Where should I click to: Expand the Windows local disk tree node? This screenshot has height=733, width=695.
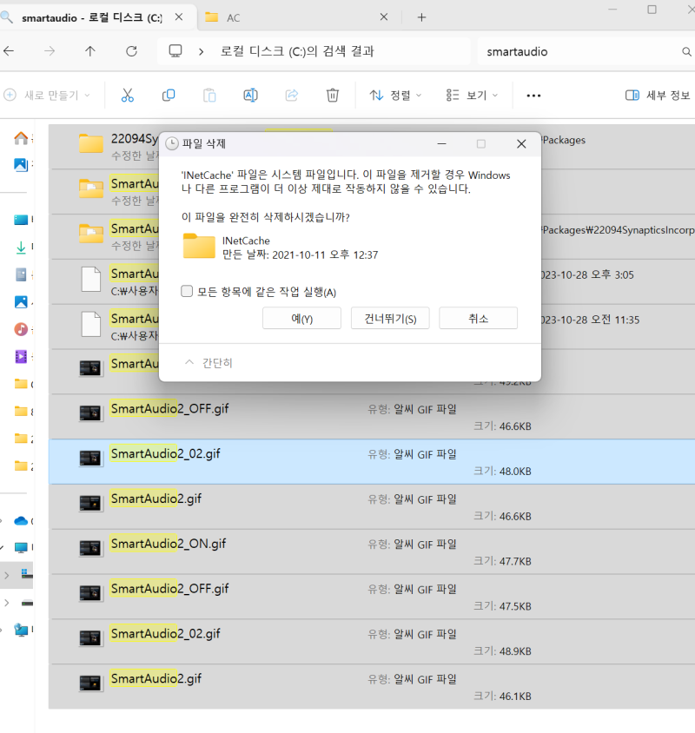pyautogui.click(x=7, y=576)
